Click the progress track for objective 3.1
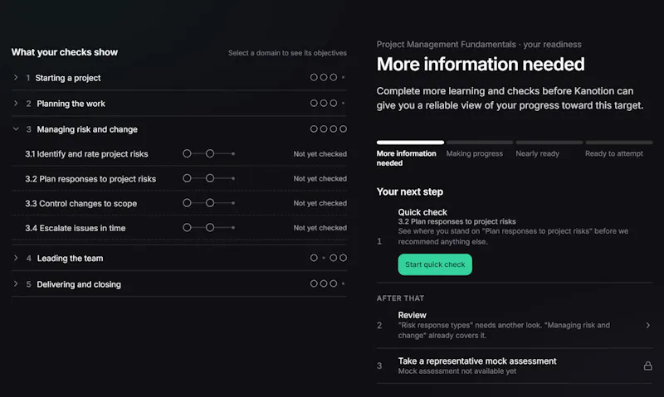This screenshot has height=397, width=664. click(209, 154)
